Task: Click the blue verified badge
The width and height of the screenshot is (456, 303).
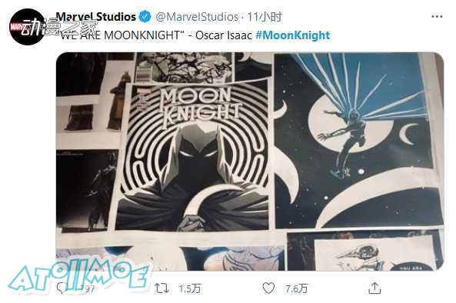Action: [145, 17]
